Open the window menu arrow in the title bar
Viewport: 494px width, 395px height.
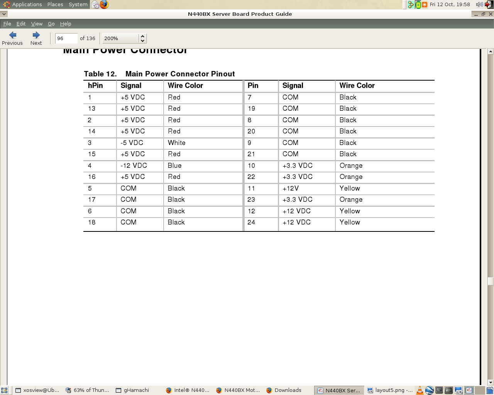pos(4,14)
